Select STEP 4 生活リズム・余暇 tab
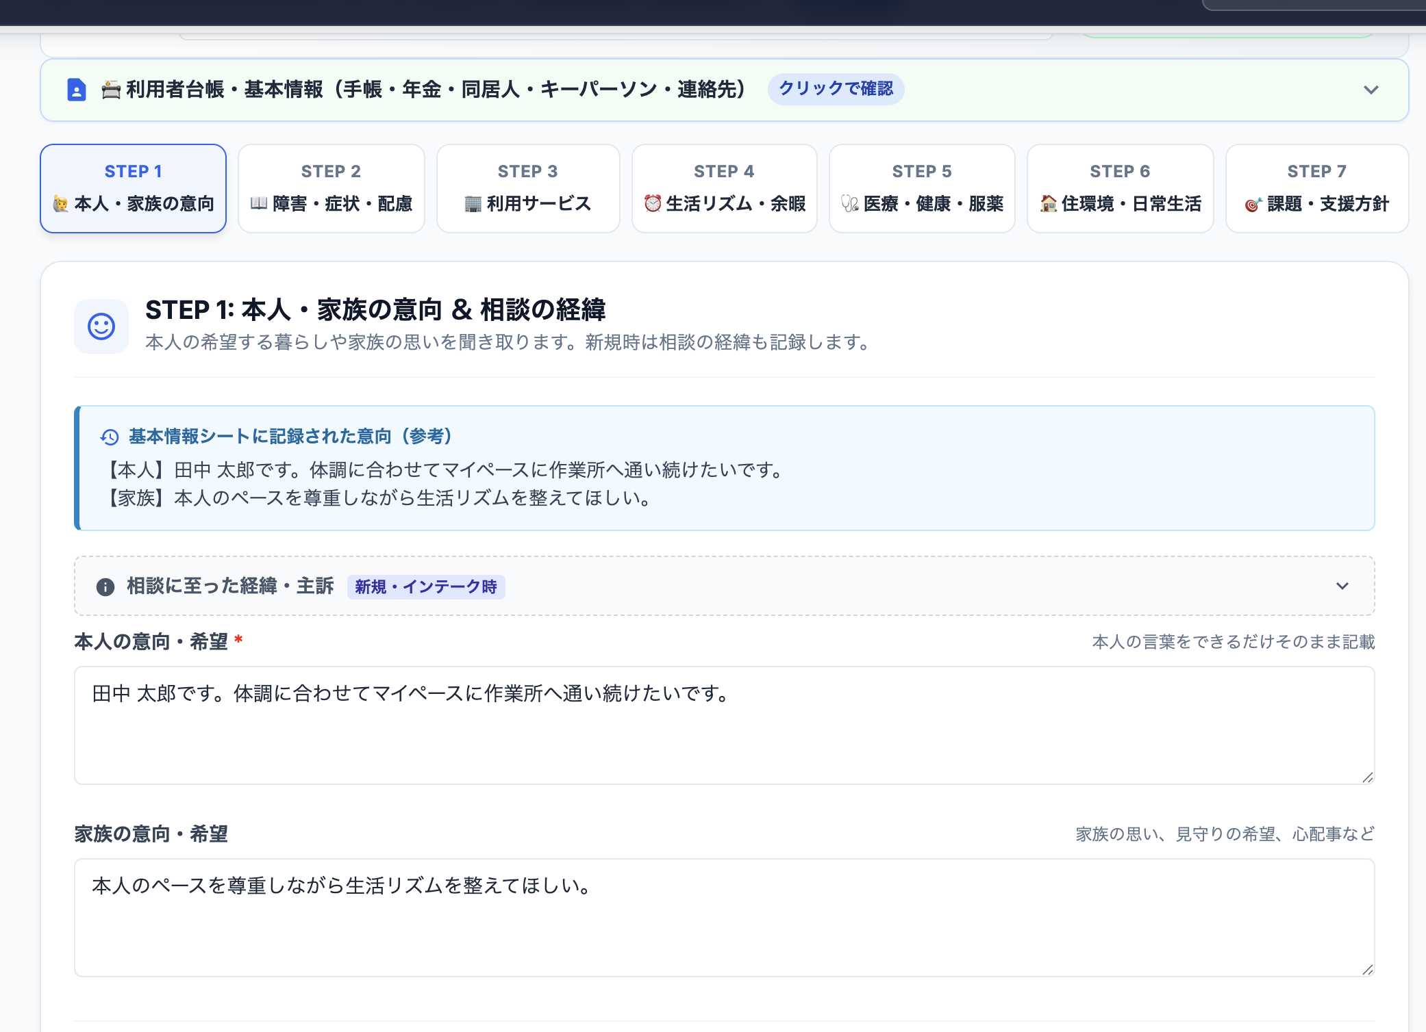 point(725,188)
